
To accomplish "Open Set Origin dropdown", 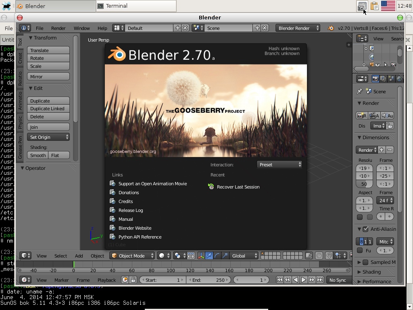I will [48, 137].
